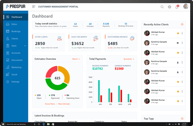Open Microsoft Edge from the taskbar
193x126 pixels.
click(x=44, y=124)
